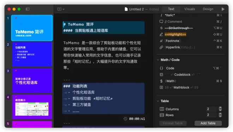Click the Format Table button
The image size is (233, 132).
173,123
